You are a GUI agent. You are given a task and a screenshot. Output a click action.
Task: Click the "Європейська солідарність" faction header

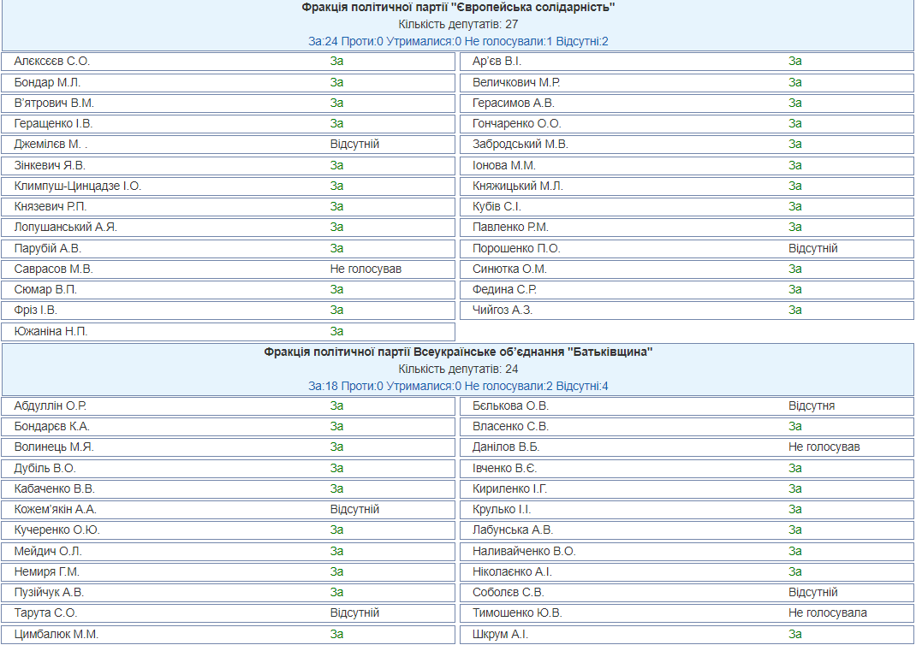pyautogui.click(x=458, y=8)
